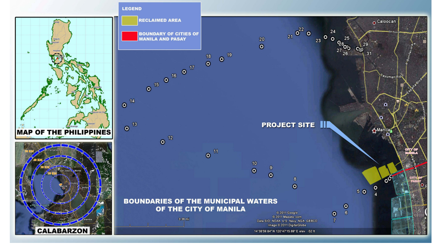
Task: Select boundary marker number 1 near the coast
Action: tap(391, 176)
